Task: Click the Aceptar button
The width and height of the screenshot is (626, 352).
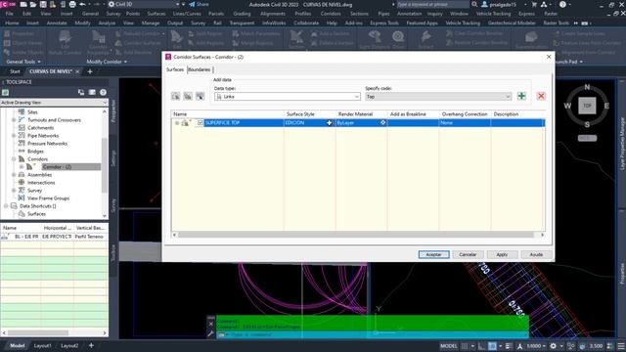Action: coord(433,254)
